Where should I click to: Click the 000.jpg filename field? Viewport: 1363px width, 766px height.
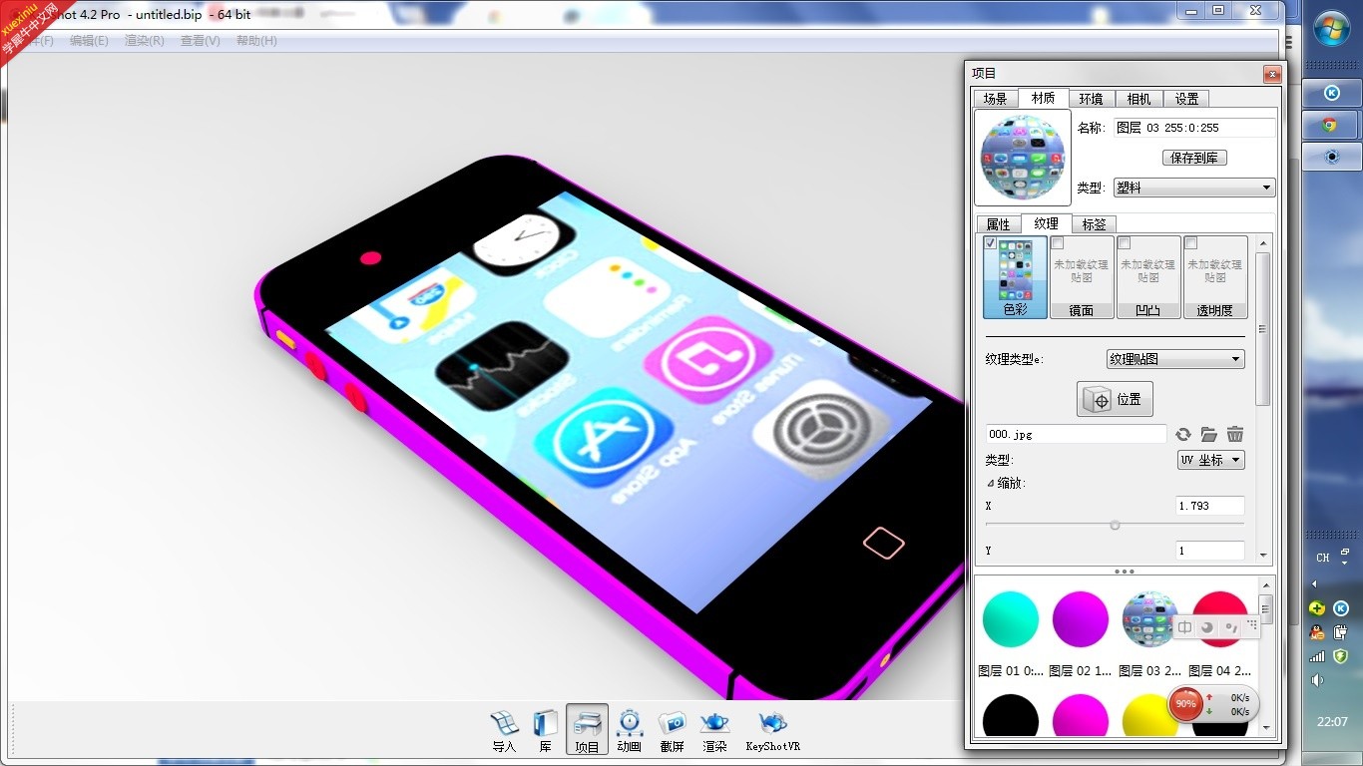coord(1076,434)
